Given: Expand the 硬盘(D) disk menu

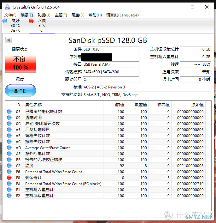Looking at the screenshot, I should coord(78,15).
